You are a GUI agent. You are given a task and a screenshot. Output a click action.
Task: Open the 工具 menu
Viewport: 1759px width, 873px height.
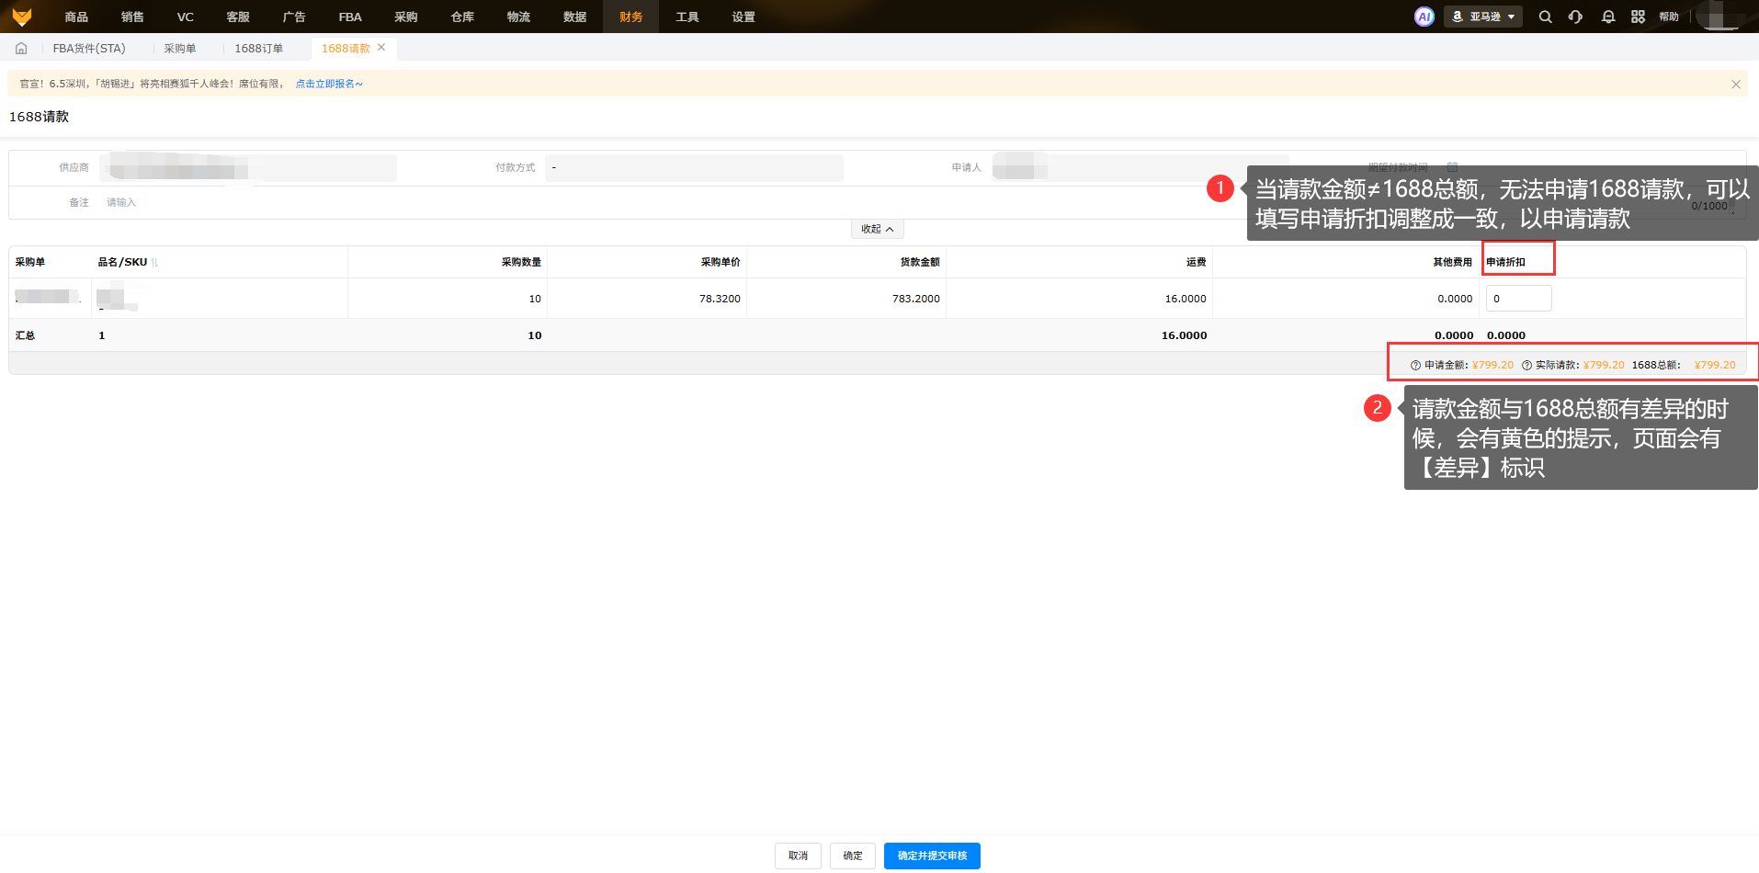687,17
